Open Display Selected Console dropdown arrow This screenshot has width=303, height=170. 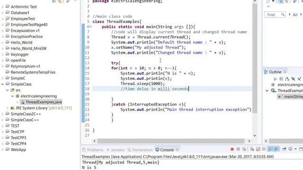click(295, 149)
